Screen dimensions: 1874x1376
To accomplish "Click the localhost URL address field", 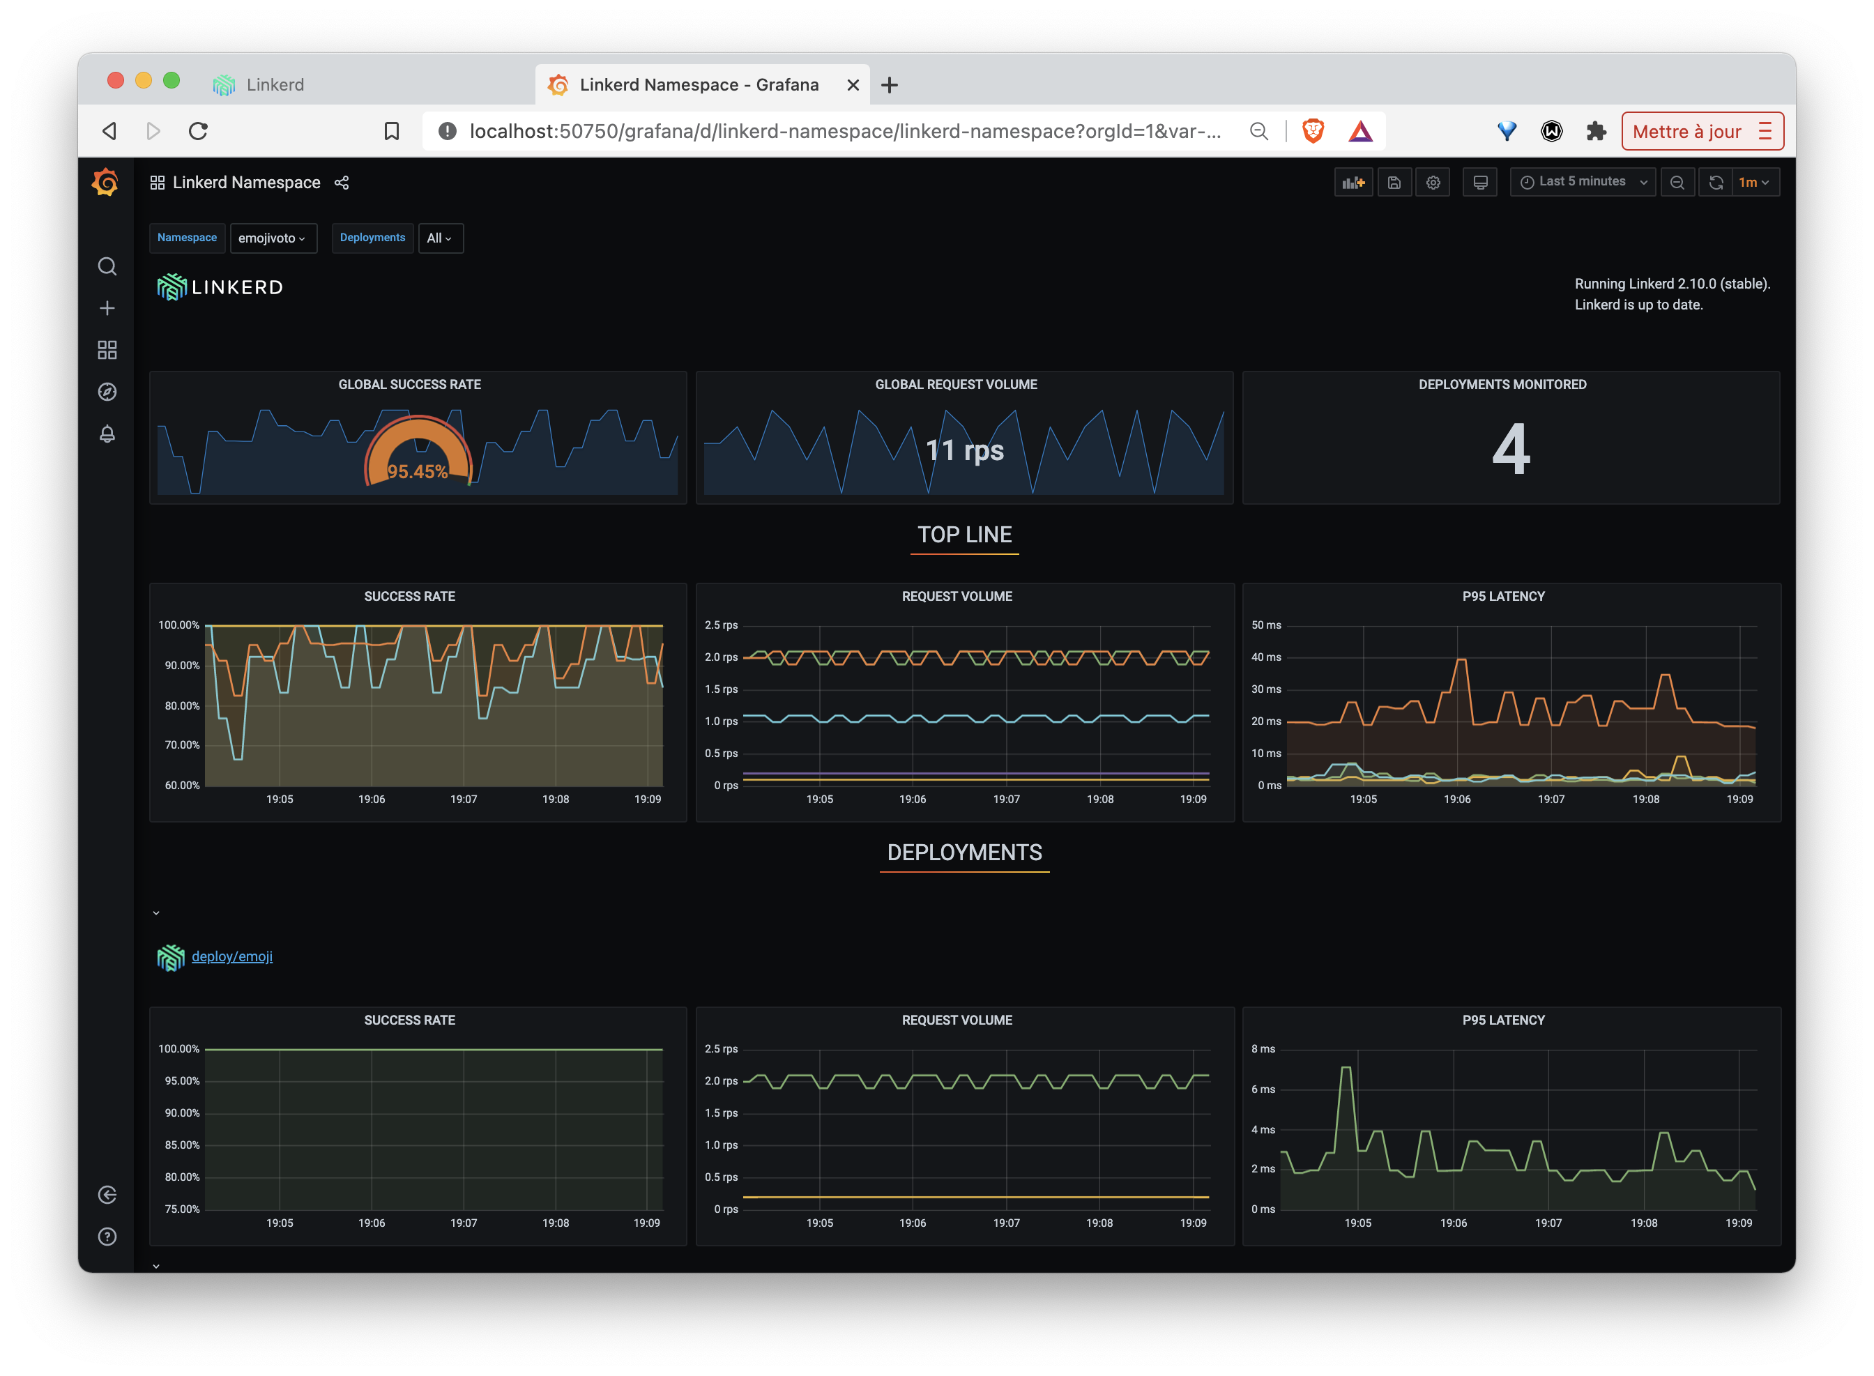I will pos(846,131).
